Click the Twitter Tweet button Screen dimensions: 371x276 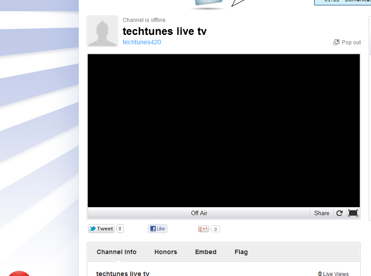pos(101,229)
